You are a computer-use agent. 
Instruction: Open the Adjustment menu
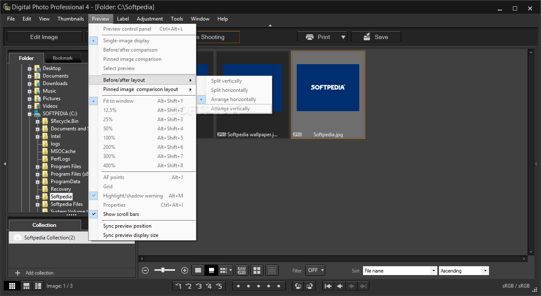click(x=150, y=19)
